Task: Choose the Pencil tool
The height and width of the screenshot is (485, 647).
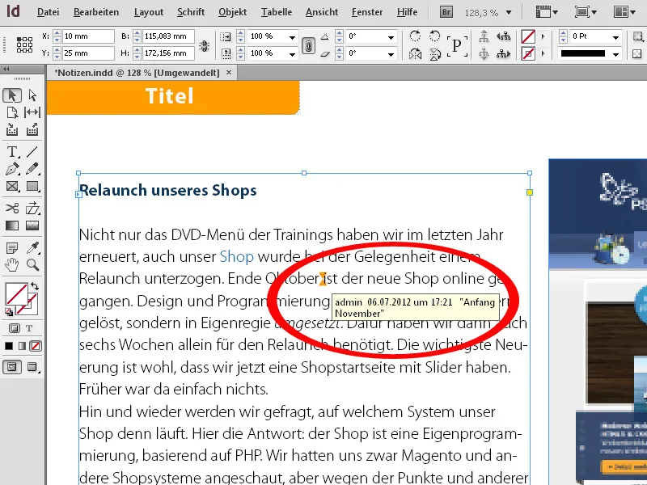Action: click(32, 169)
